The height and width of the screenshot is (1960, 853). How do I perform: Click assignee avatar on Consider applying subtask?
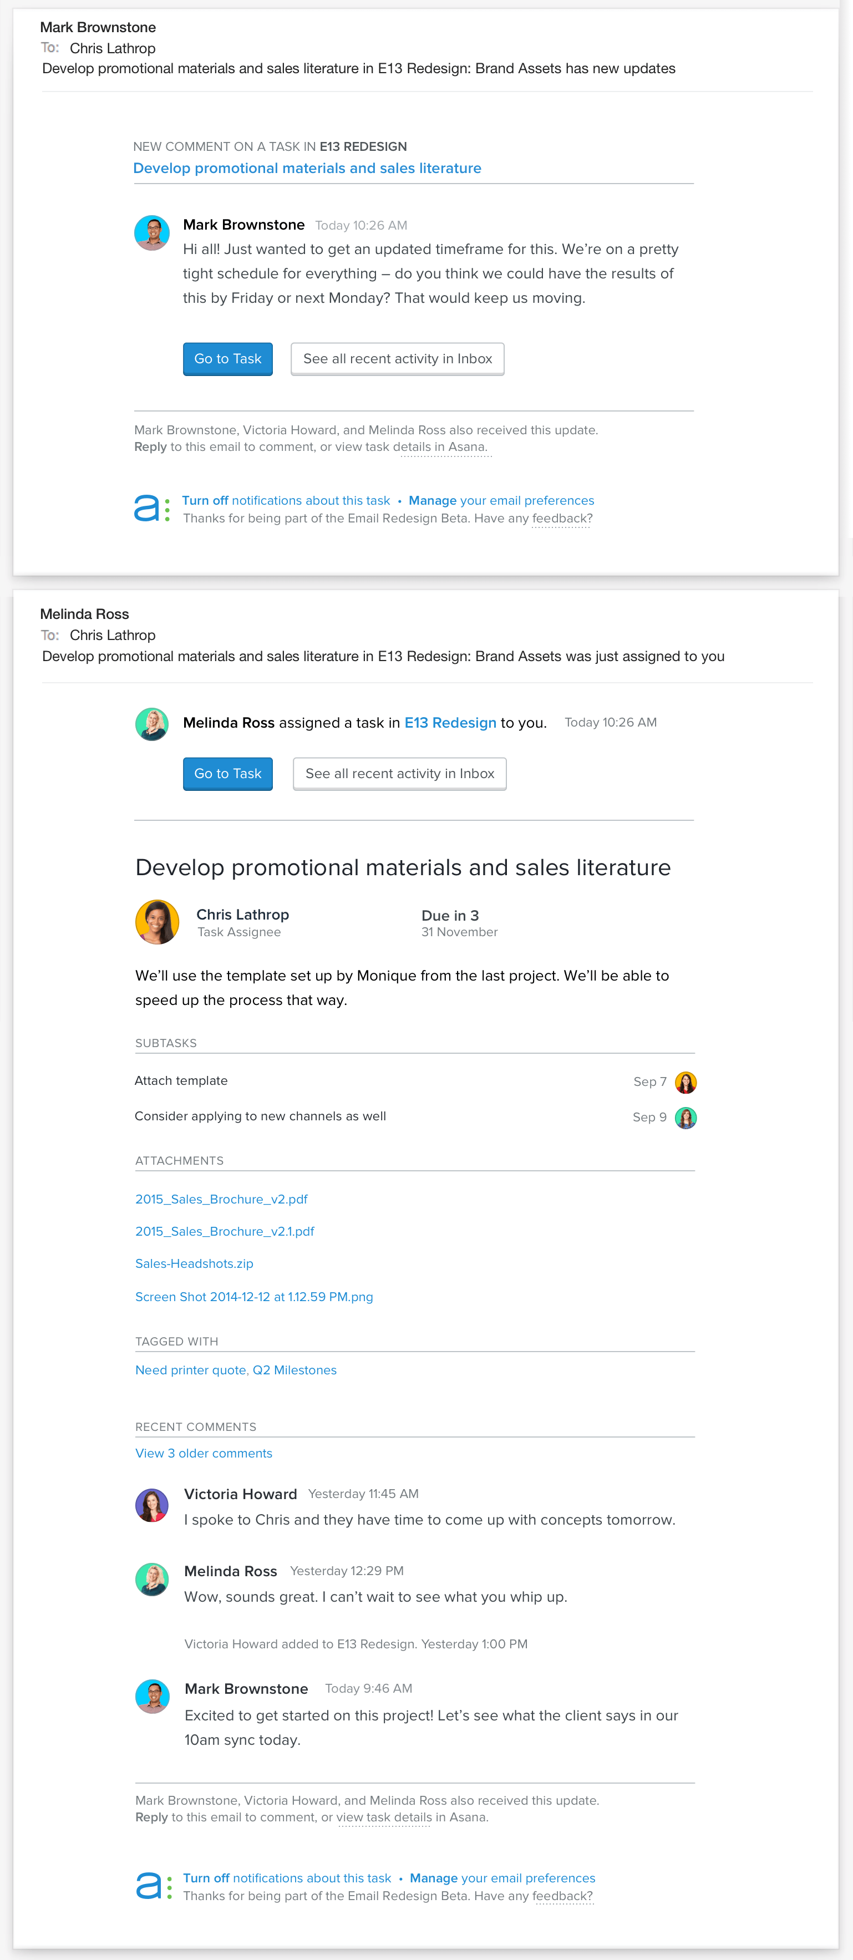(686, 1118)
